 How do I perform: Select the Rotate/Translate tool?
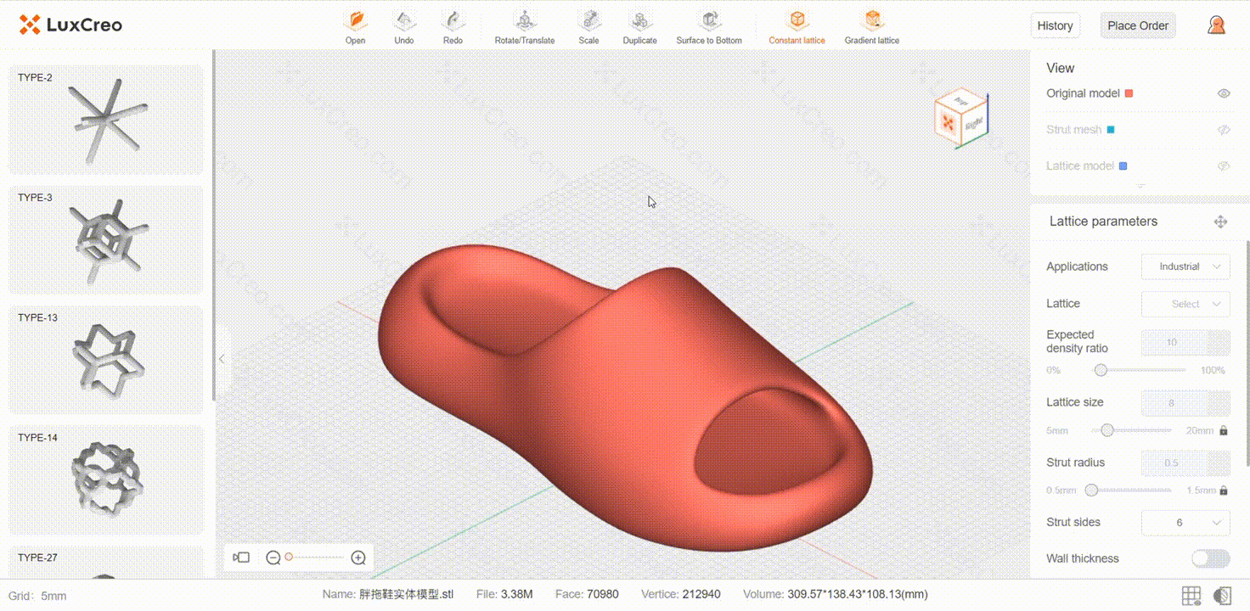point(525,26)
